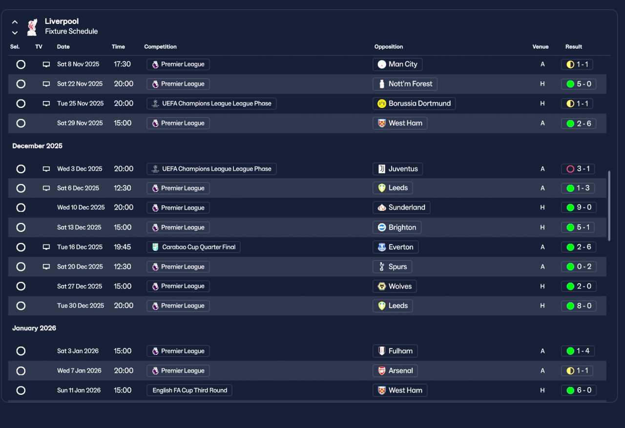This screenshot has width=625, height=428.
Task: Sort by the Competition column header
Action: point(161,47)
